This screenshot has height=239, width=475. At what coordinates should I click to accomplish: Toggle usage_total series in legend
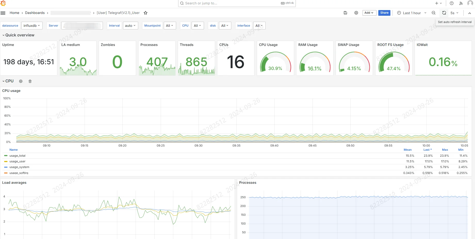pos(17,156)
